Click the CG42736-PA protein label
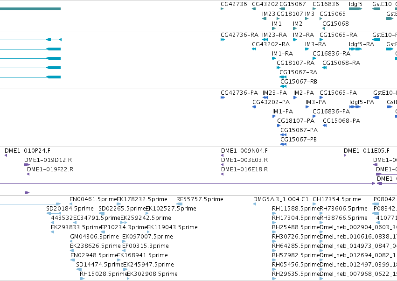Viewport: 397px width, 281px height. pyautogui.click(x=239, y=93)
